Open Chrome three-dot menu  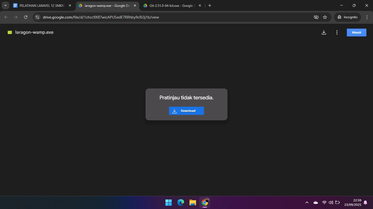click(367, 17)
